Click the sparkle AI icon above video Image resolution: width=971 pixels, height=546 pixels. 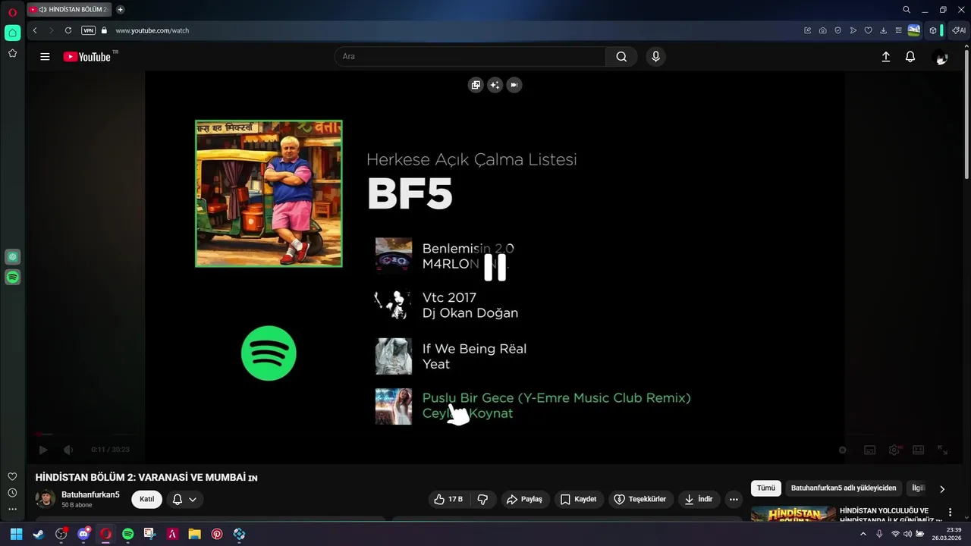click(x=495, y=85)
